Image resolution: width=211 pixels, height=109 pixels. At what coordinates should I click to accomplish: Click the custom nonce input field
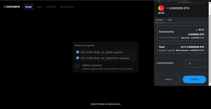[x=196, y=64]
